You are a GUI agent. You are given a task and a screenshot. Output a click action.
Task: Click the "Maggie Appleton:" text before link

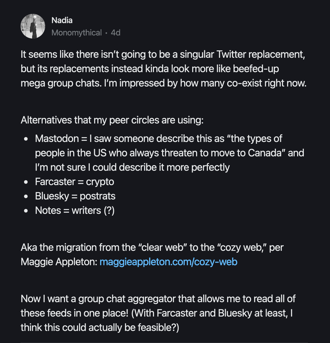(59, 262)
